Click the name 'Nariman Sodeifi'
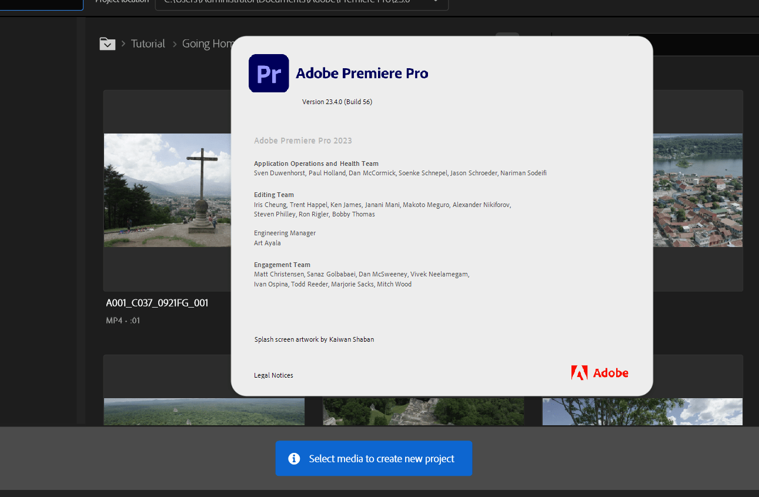The width and height of the screenshot is (759, 497). [x=523, y=173]
